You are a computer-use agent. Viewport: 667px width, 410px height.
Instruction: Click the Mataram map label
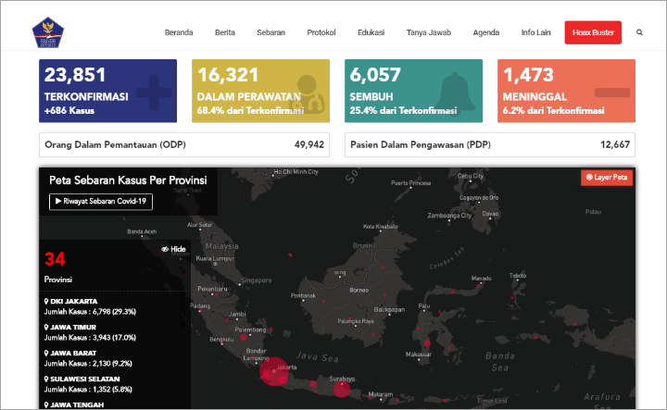coord(381,394)
